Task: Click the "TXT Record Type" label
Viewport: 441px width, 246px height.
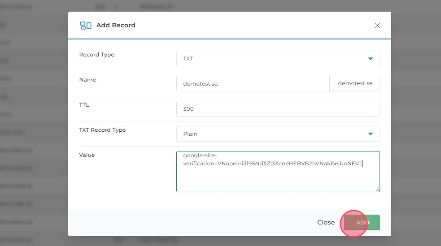Action: 102,130
